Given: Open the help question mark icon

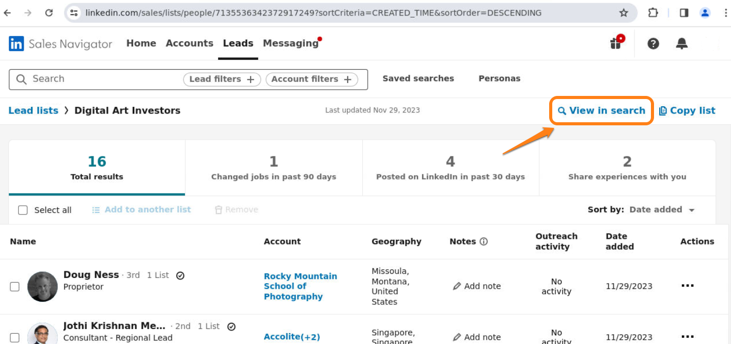Looking at the screenshot, I should coord(653,44).
